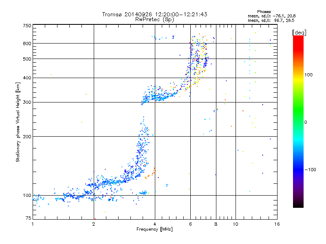Click the 'Phases' header label

click(264, 12)
